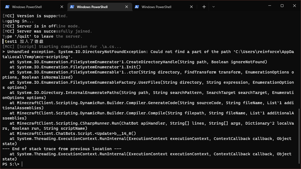Screen dimensions: 301x169
Task: Maximize the terminal window
Action: [x=282, y=6]
